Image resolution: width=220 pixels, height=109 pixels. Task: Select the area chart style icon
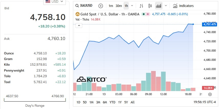159,6
